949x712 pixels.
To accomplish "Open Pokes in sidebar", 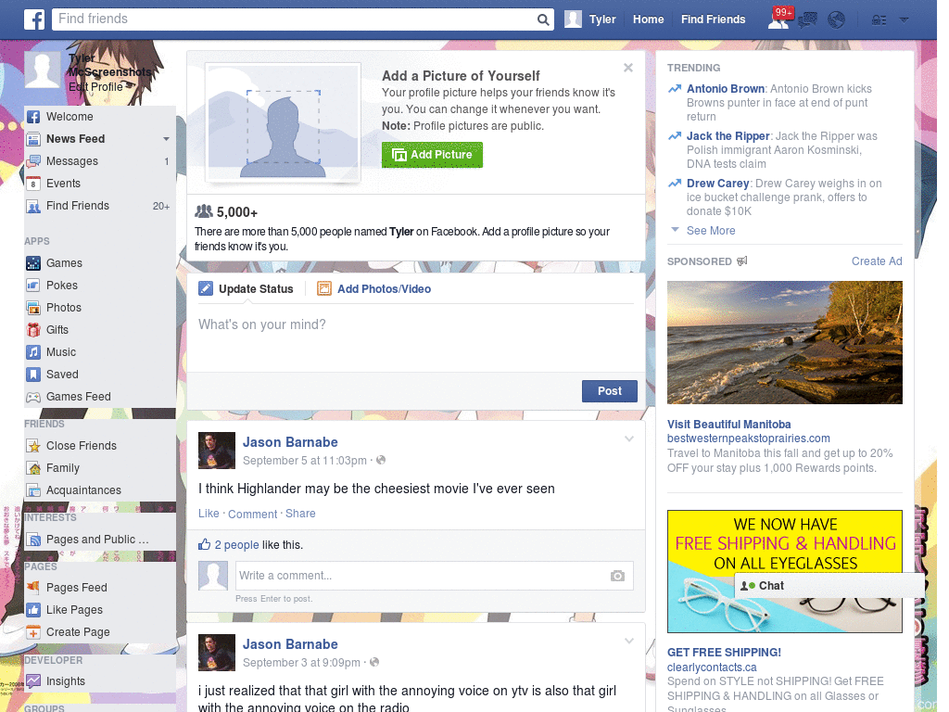I will (100, 286).
